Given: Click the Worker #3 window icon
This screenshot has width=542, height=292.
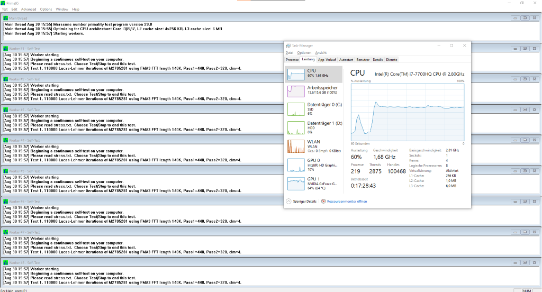Looking at the screenshot, I should [x=5, y=109].
